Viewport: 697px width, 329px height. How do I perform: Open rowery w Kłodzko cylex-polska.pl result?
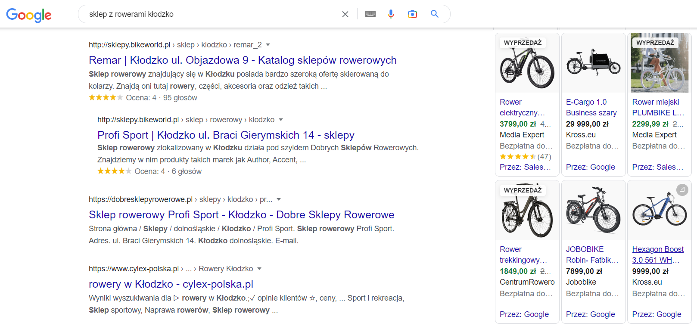pyautogui.click(x=171, y=284)
